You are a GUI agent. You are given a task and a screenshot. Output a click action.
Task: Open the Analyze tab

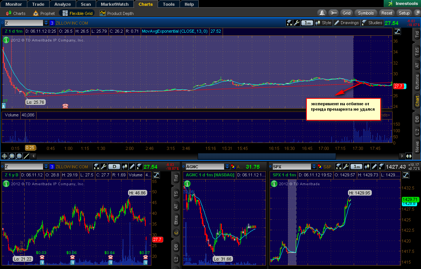pyautogui.click(x=63, y=4)
